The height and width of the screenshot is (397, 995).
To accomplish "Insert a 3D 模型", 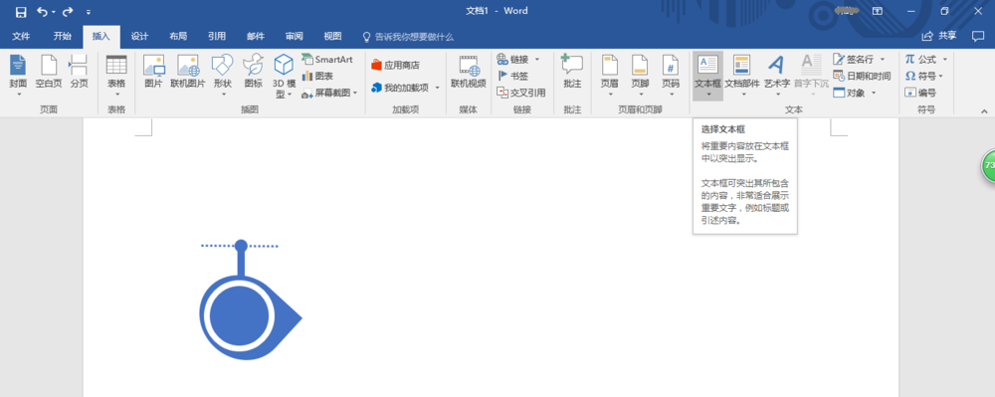I will click(284, 76).
